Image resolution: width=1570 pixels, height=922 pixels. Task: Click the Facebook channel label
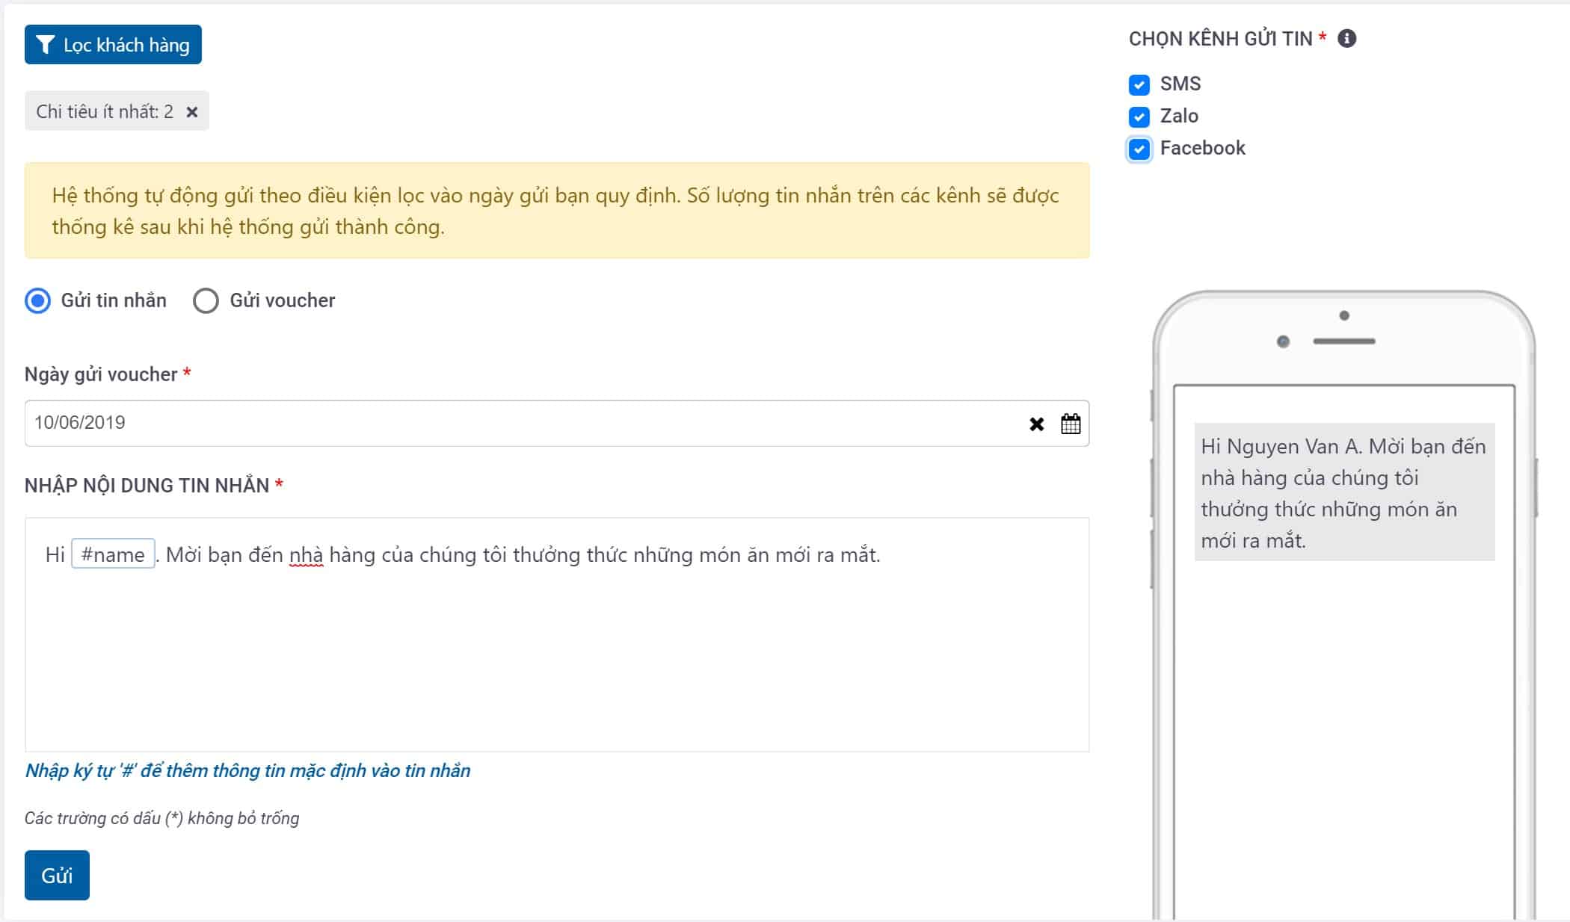(x=1202, y=148)
